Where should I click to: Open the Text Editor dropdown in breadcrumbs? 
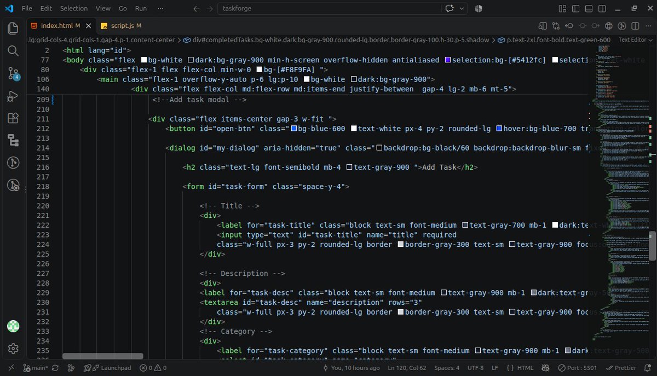coord(635,40)
